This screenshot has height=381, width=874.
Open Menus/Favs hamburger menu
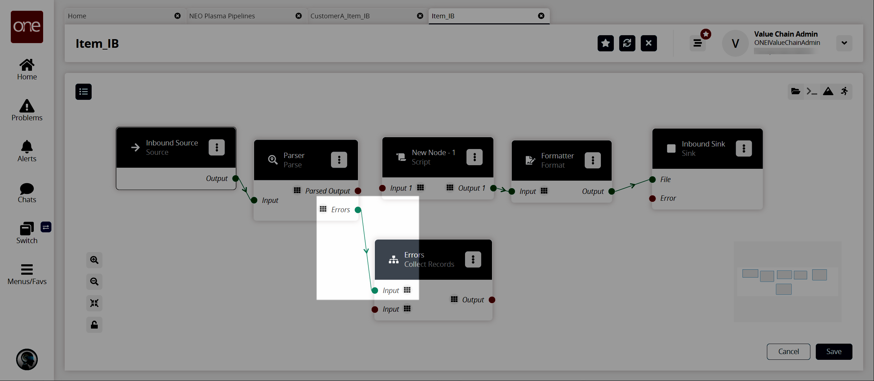click(x=27, y=275)
